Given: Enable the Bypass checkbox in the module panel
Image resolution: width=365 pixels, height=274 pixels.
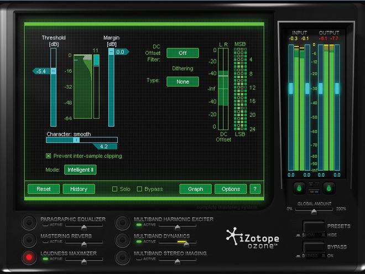Looking at the screenshot, I should 139,189.
